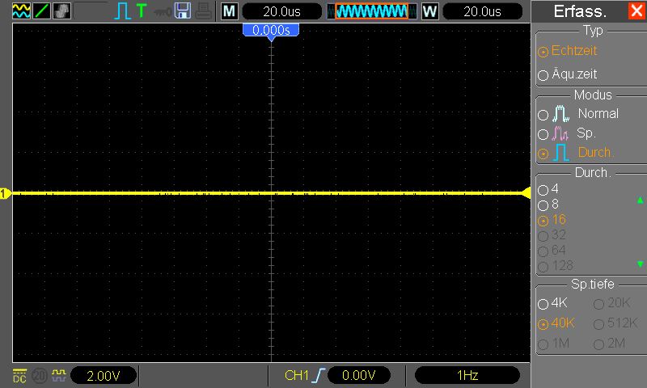Image resolution: width=647 pixels, height=388 pixels.
Task: Select Echtzeit acquisition type
Action: (x=568, y=51)
